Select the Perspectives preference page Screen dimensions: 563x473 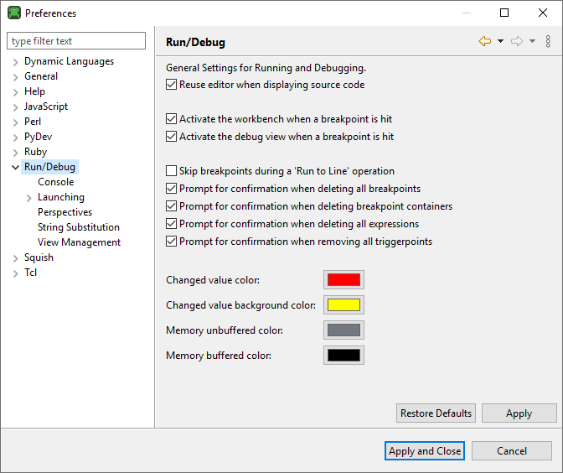click(x=65, y=212)
